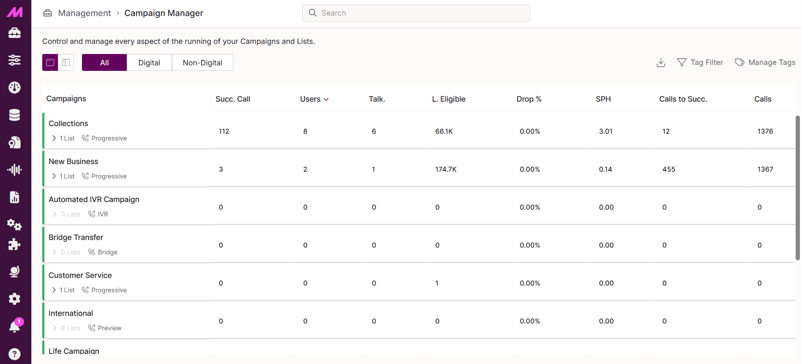
Task: Select the Non-Digital tab
Action: [202, 62]
